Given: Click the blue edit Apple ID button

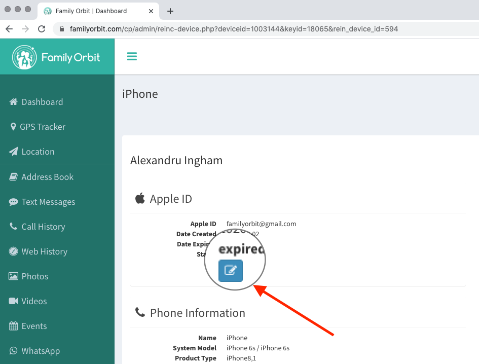Looking at the screenshot, I should (x=231, y=270).
